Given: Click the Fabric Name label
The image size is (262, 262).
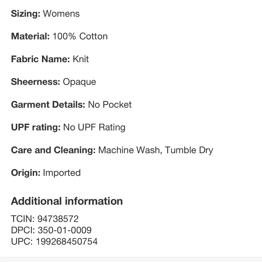Looking at the screenshot, I should tap(40, 59).
